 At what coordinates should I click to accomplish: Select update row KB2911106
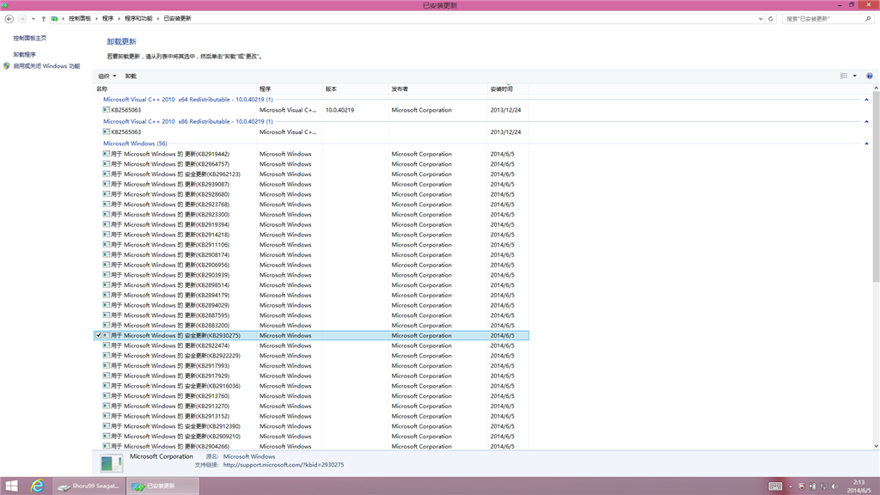pos(311,245)
